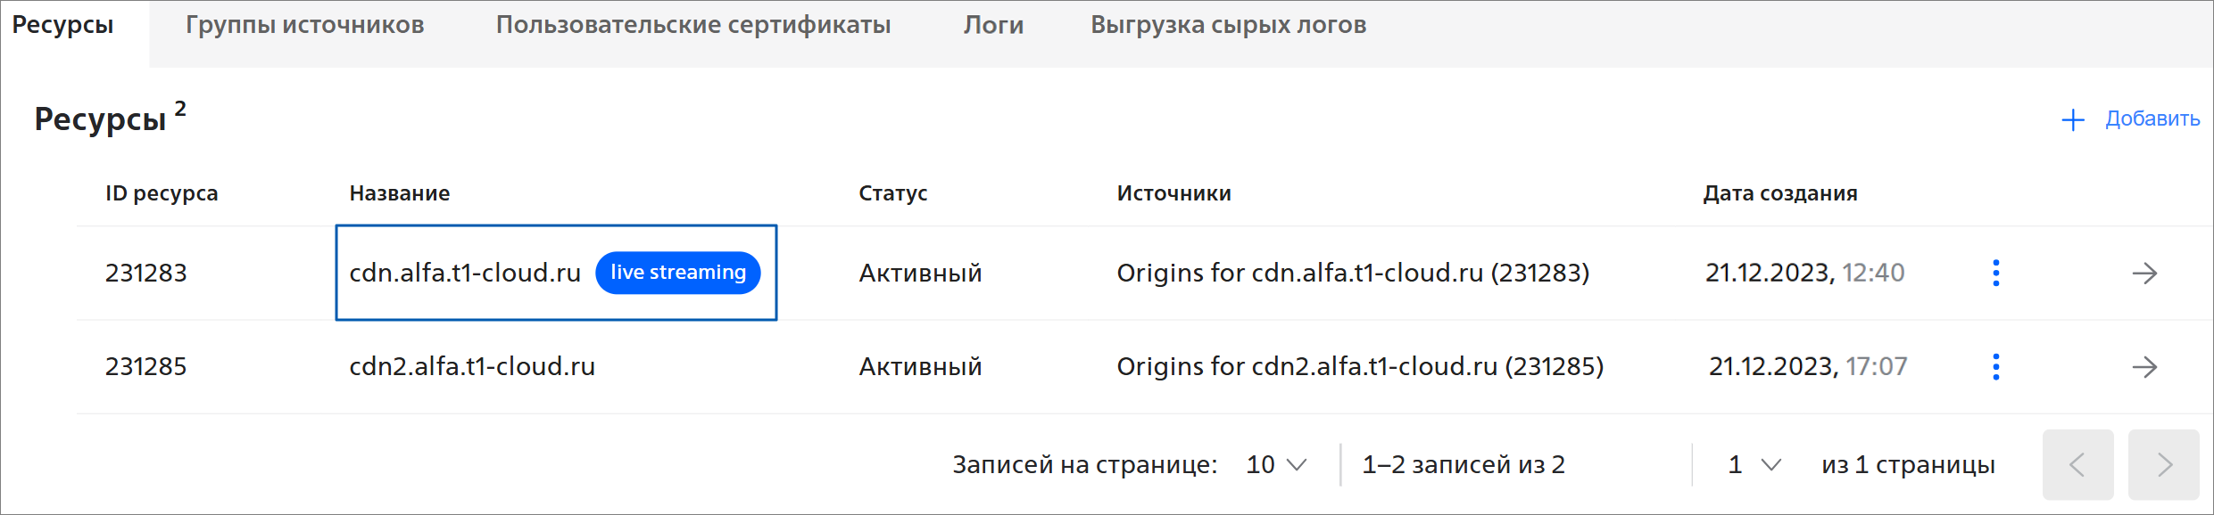Click Origins for cdn.alfa.t1-cloud.ru (231283)
2214x515 pixels.
pyautogui.click(x=1353, y=273)
